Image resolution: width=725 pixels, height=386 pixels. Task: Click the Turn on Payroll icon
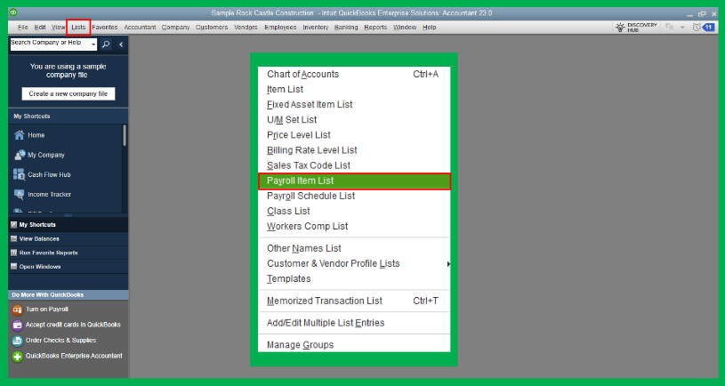pyautogui.click(x=17, y=310)
